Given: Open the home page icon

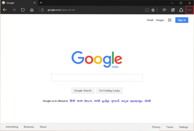Looking at the screenshot, I should [x=32, y=10].
